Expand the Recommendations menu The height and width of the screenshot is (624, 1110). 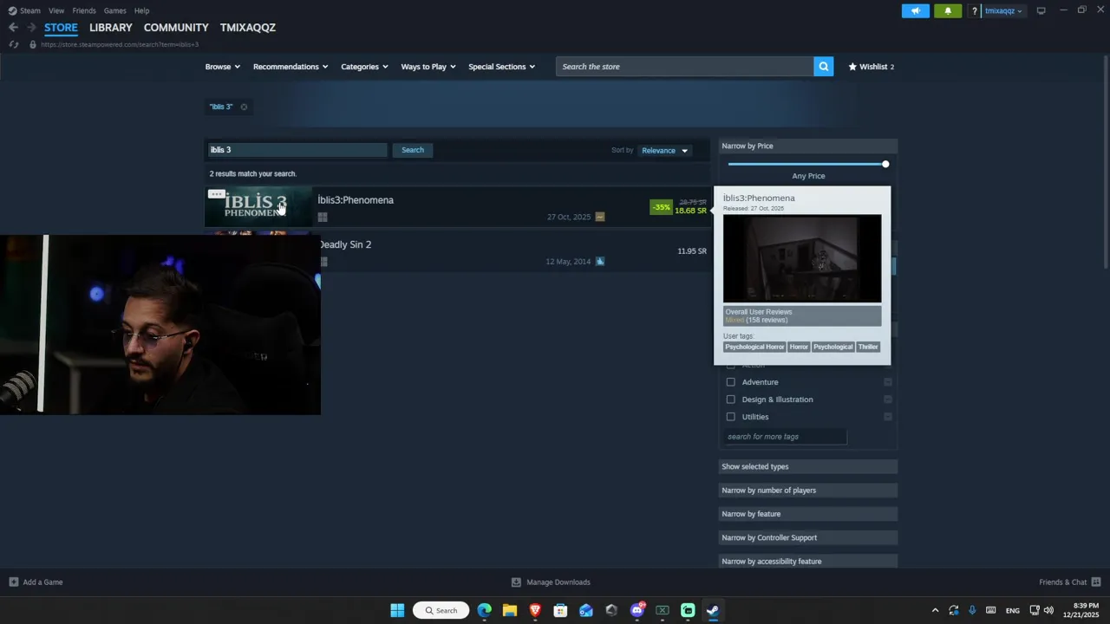click(x=291, y=67)
